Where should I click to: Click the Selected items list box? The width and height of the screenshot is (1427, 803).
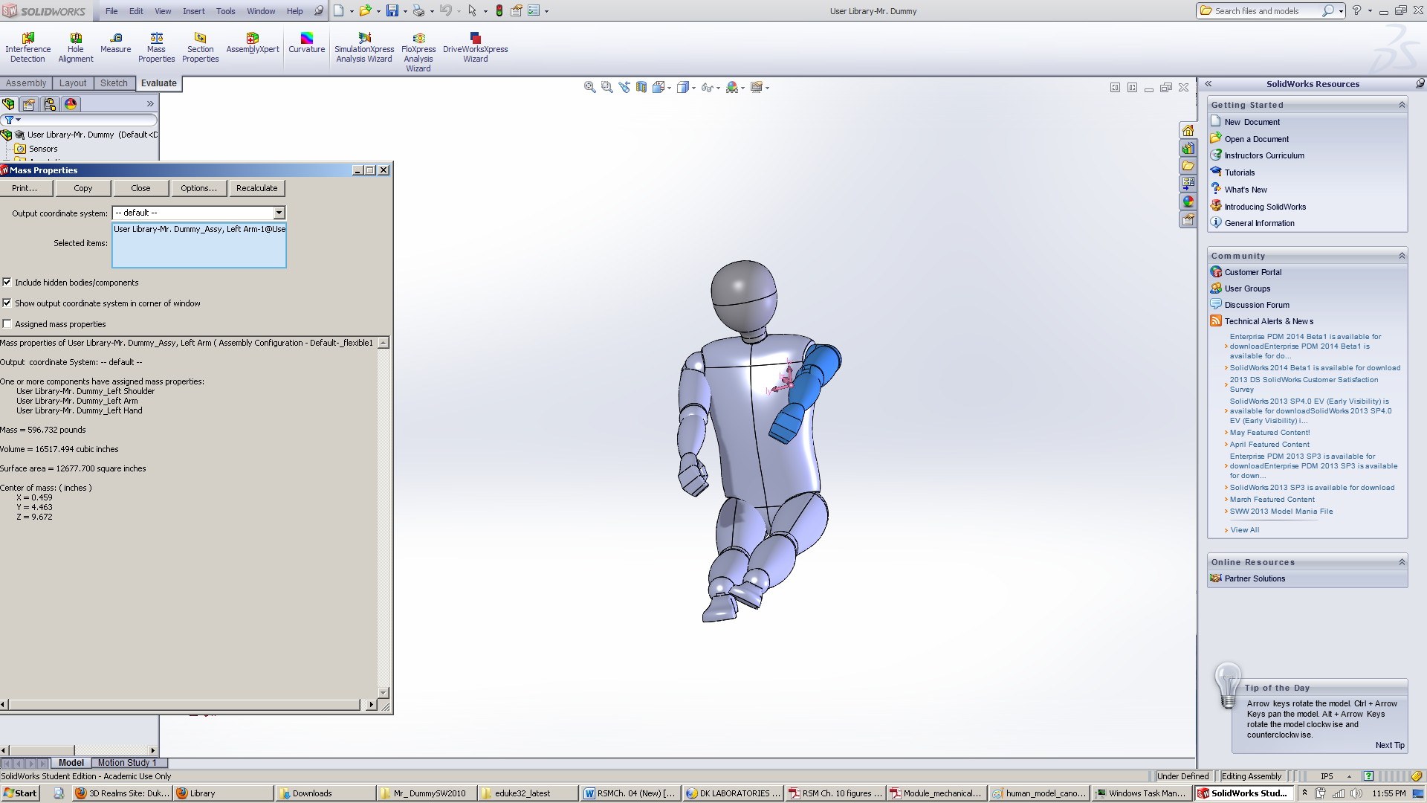coord(199,245)
